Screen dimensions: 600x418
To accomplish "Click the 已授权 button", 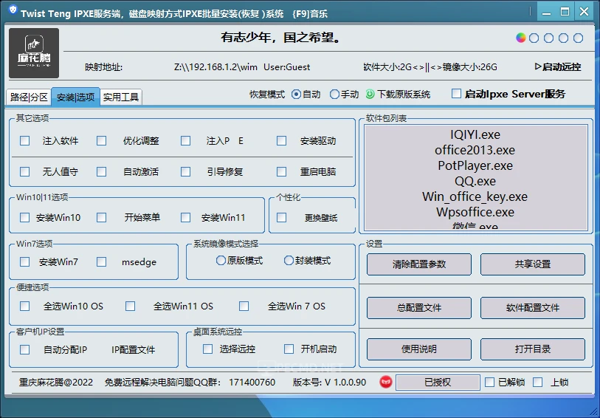I will point(438,383).
